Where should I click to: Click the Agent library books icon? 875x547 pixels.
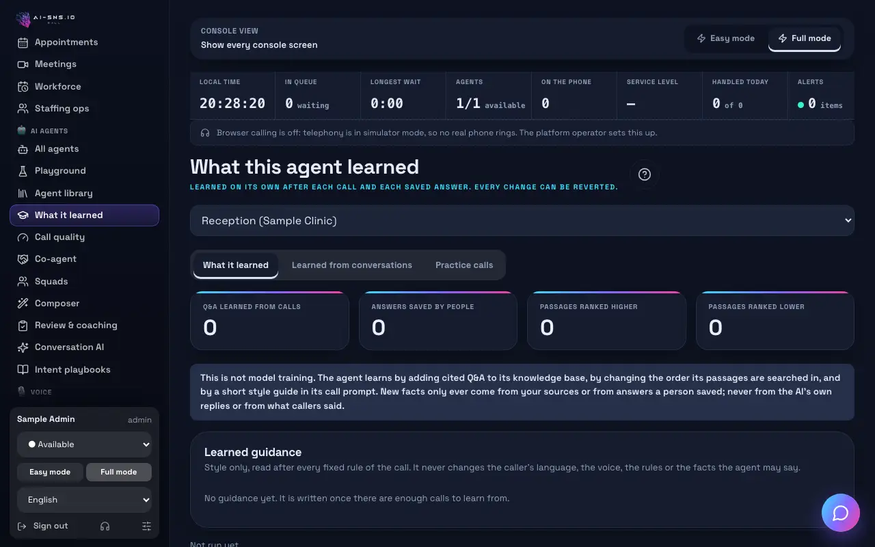tap(23, 194)
